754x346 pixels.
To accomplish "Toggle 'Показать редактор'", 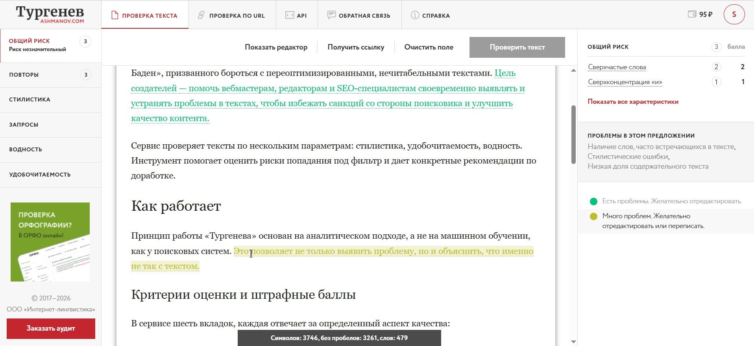I will 276,47.
